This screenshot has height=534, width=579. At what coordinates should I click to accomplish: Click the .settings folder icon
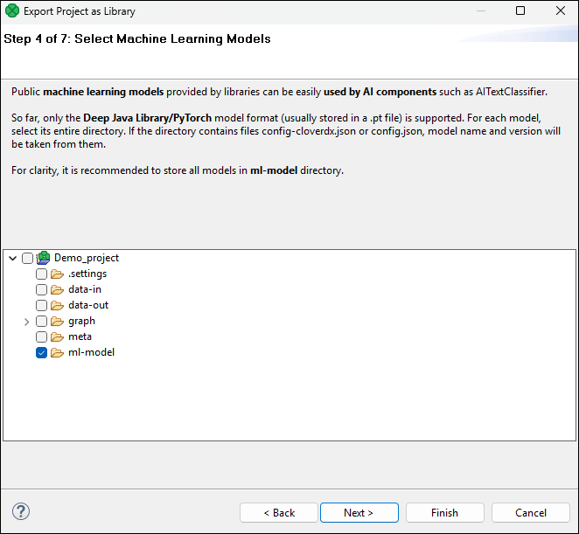[57, 274]
